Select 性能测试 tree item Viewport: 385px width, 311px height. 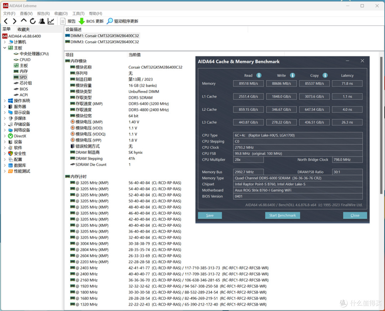[x=19, y=171]
